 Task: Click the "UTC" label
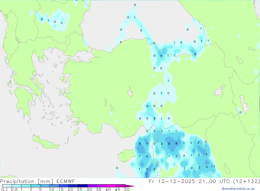coord(225,181)
